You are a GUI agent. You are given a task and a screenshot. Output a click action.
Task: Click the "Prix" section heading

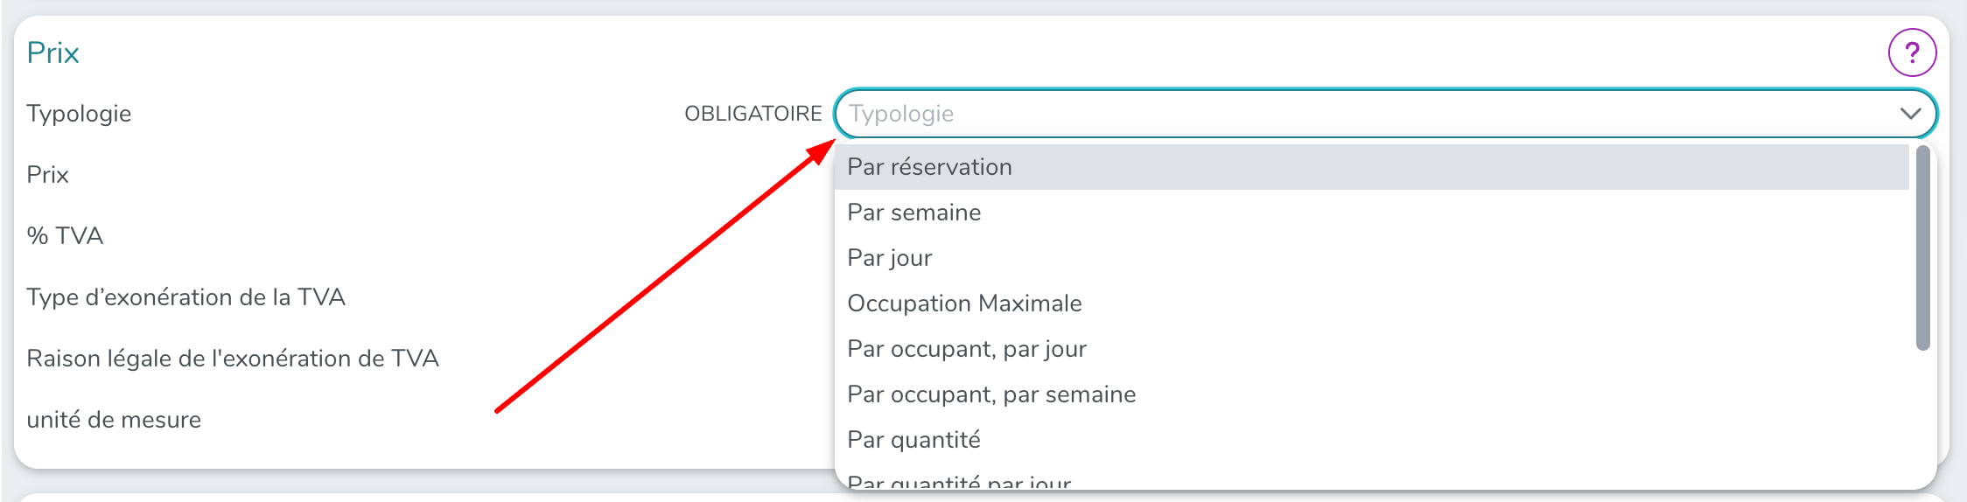pos(52,53)
